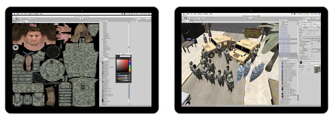333x122 pixels.
Task: Open the Capture menu in the menu bar
Action: (x=30, y=14)
